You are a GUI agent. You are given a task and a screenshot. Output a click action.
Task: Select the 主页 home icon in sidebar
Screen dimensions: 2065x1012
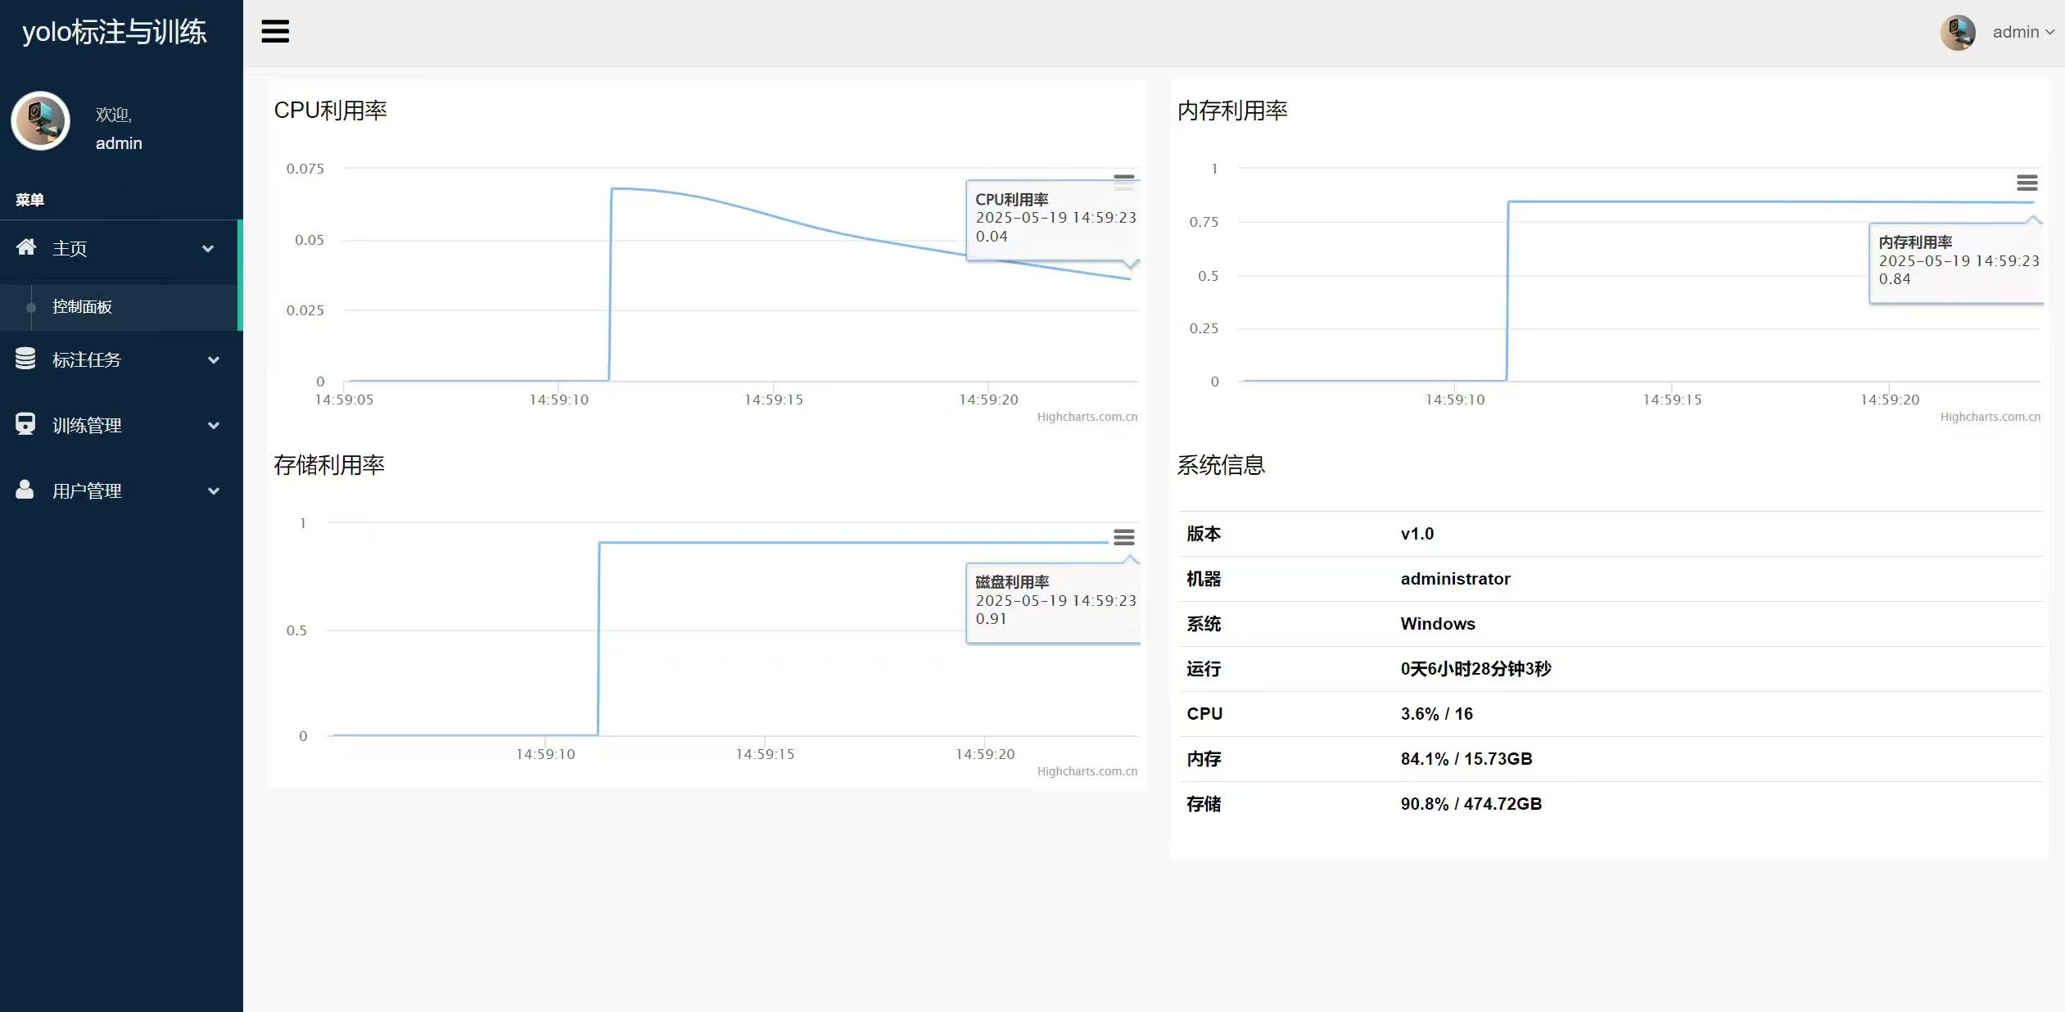coord(27,247)
